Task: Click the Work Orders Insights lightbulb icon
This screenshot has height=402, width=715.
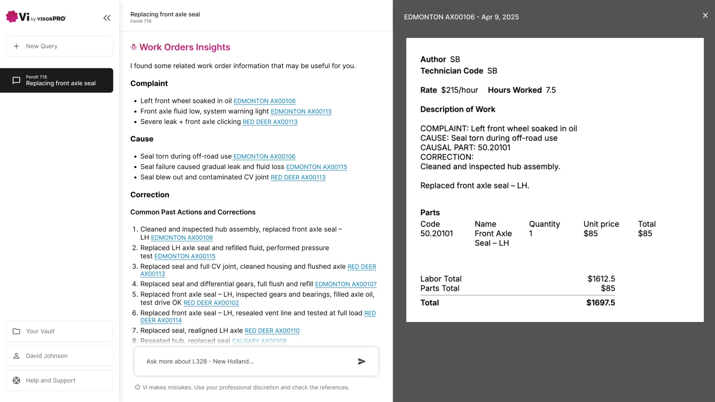Action: tap(134, 47)
